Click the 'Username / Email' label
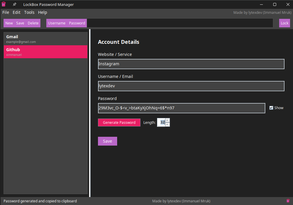Screen dimensions: 293x205 tap(115, 76)
